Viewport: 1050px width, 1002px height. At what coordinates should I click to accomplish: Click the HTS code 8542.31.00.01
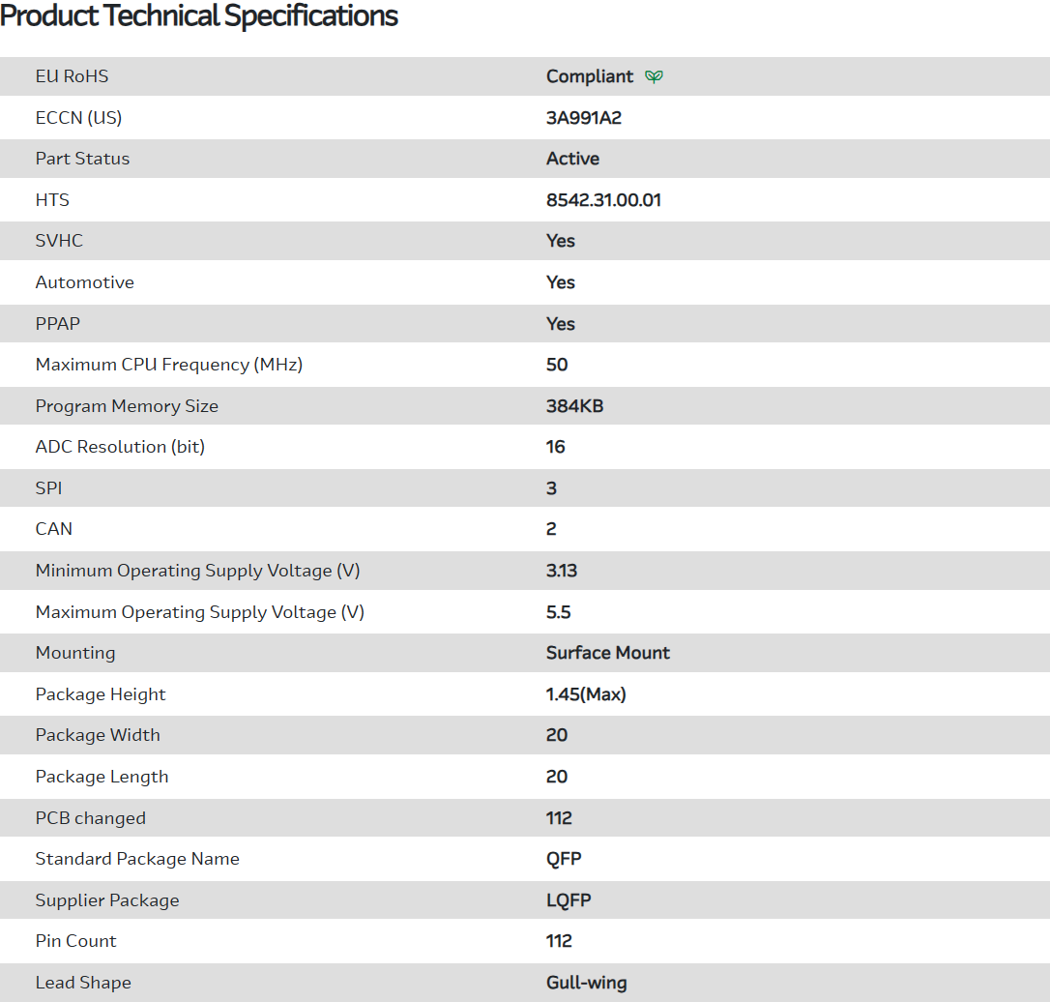pos(603,200)
